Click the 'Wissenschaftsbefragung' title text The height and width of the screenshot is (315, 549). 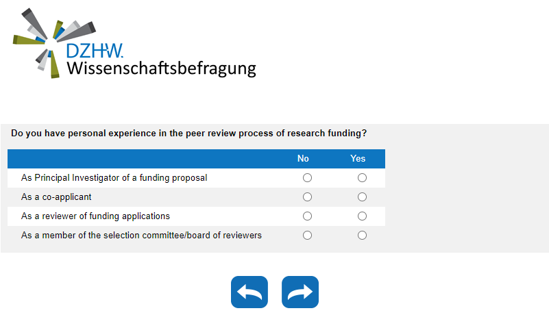(x=161, y=68)
